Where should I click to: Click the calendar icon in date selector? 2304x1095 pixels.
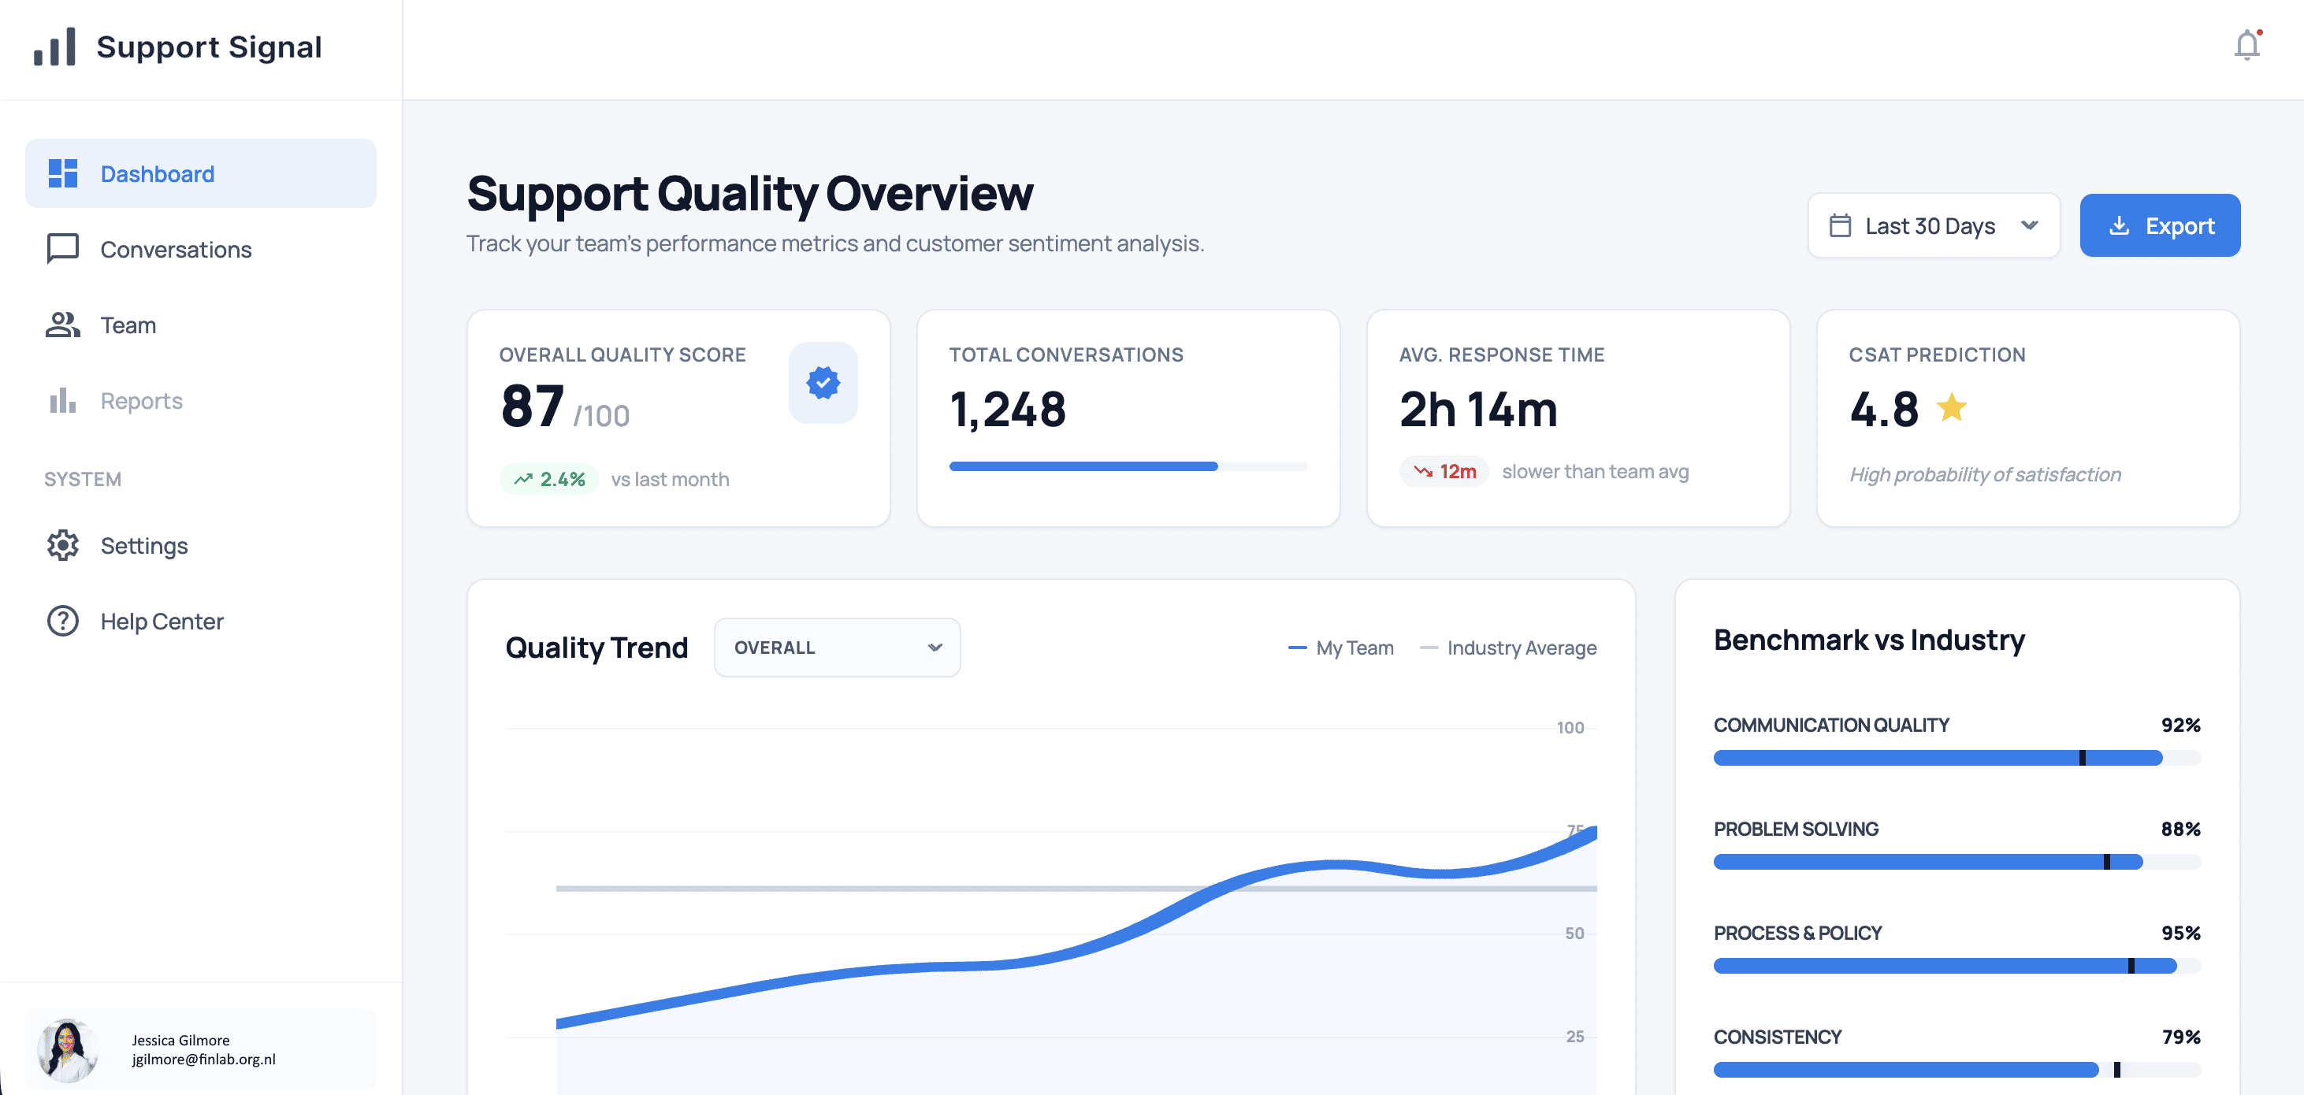pos(1840,225)
